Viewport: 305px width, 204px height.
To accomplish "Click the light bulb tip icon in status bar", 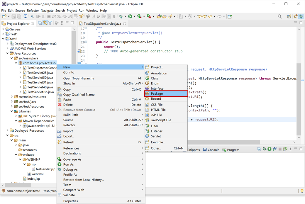I will click(x=302, y=191).
